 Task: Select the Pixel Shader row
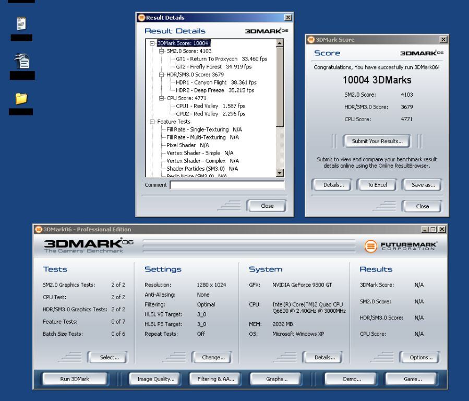[187, 145]
